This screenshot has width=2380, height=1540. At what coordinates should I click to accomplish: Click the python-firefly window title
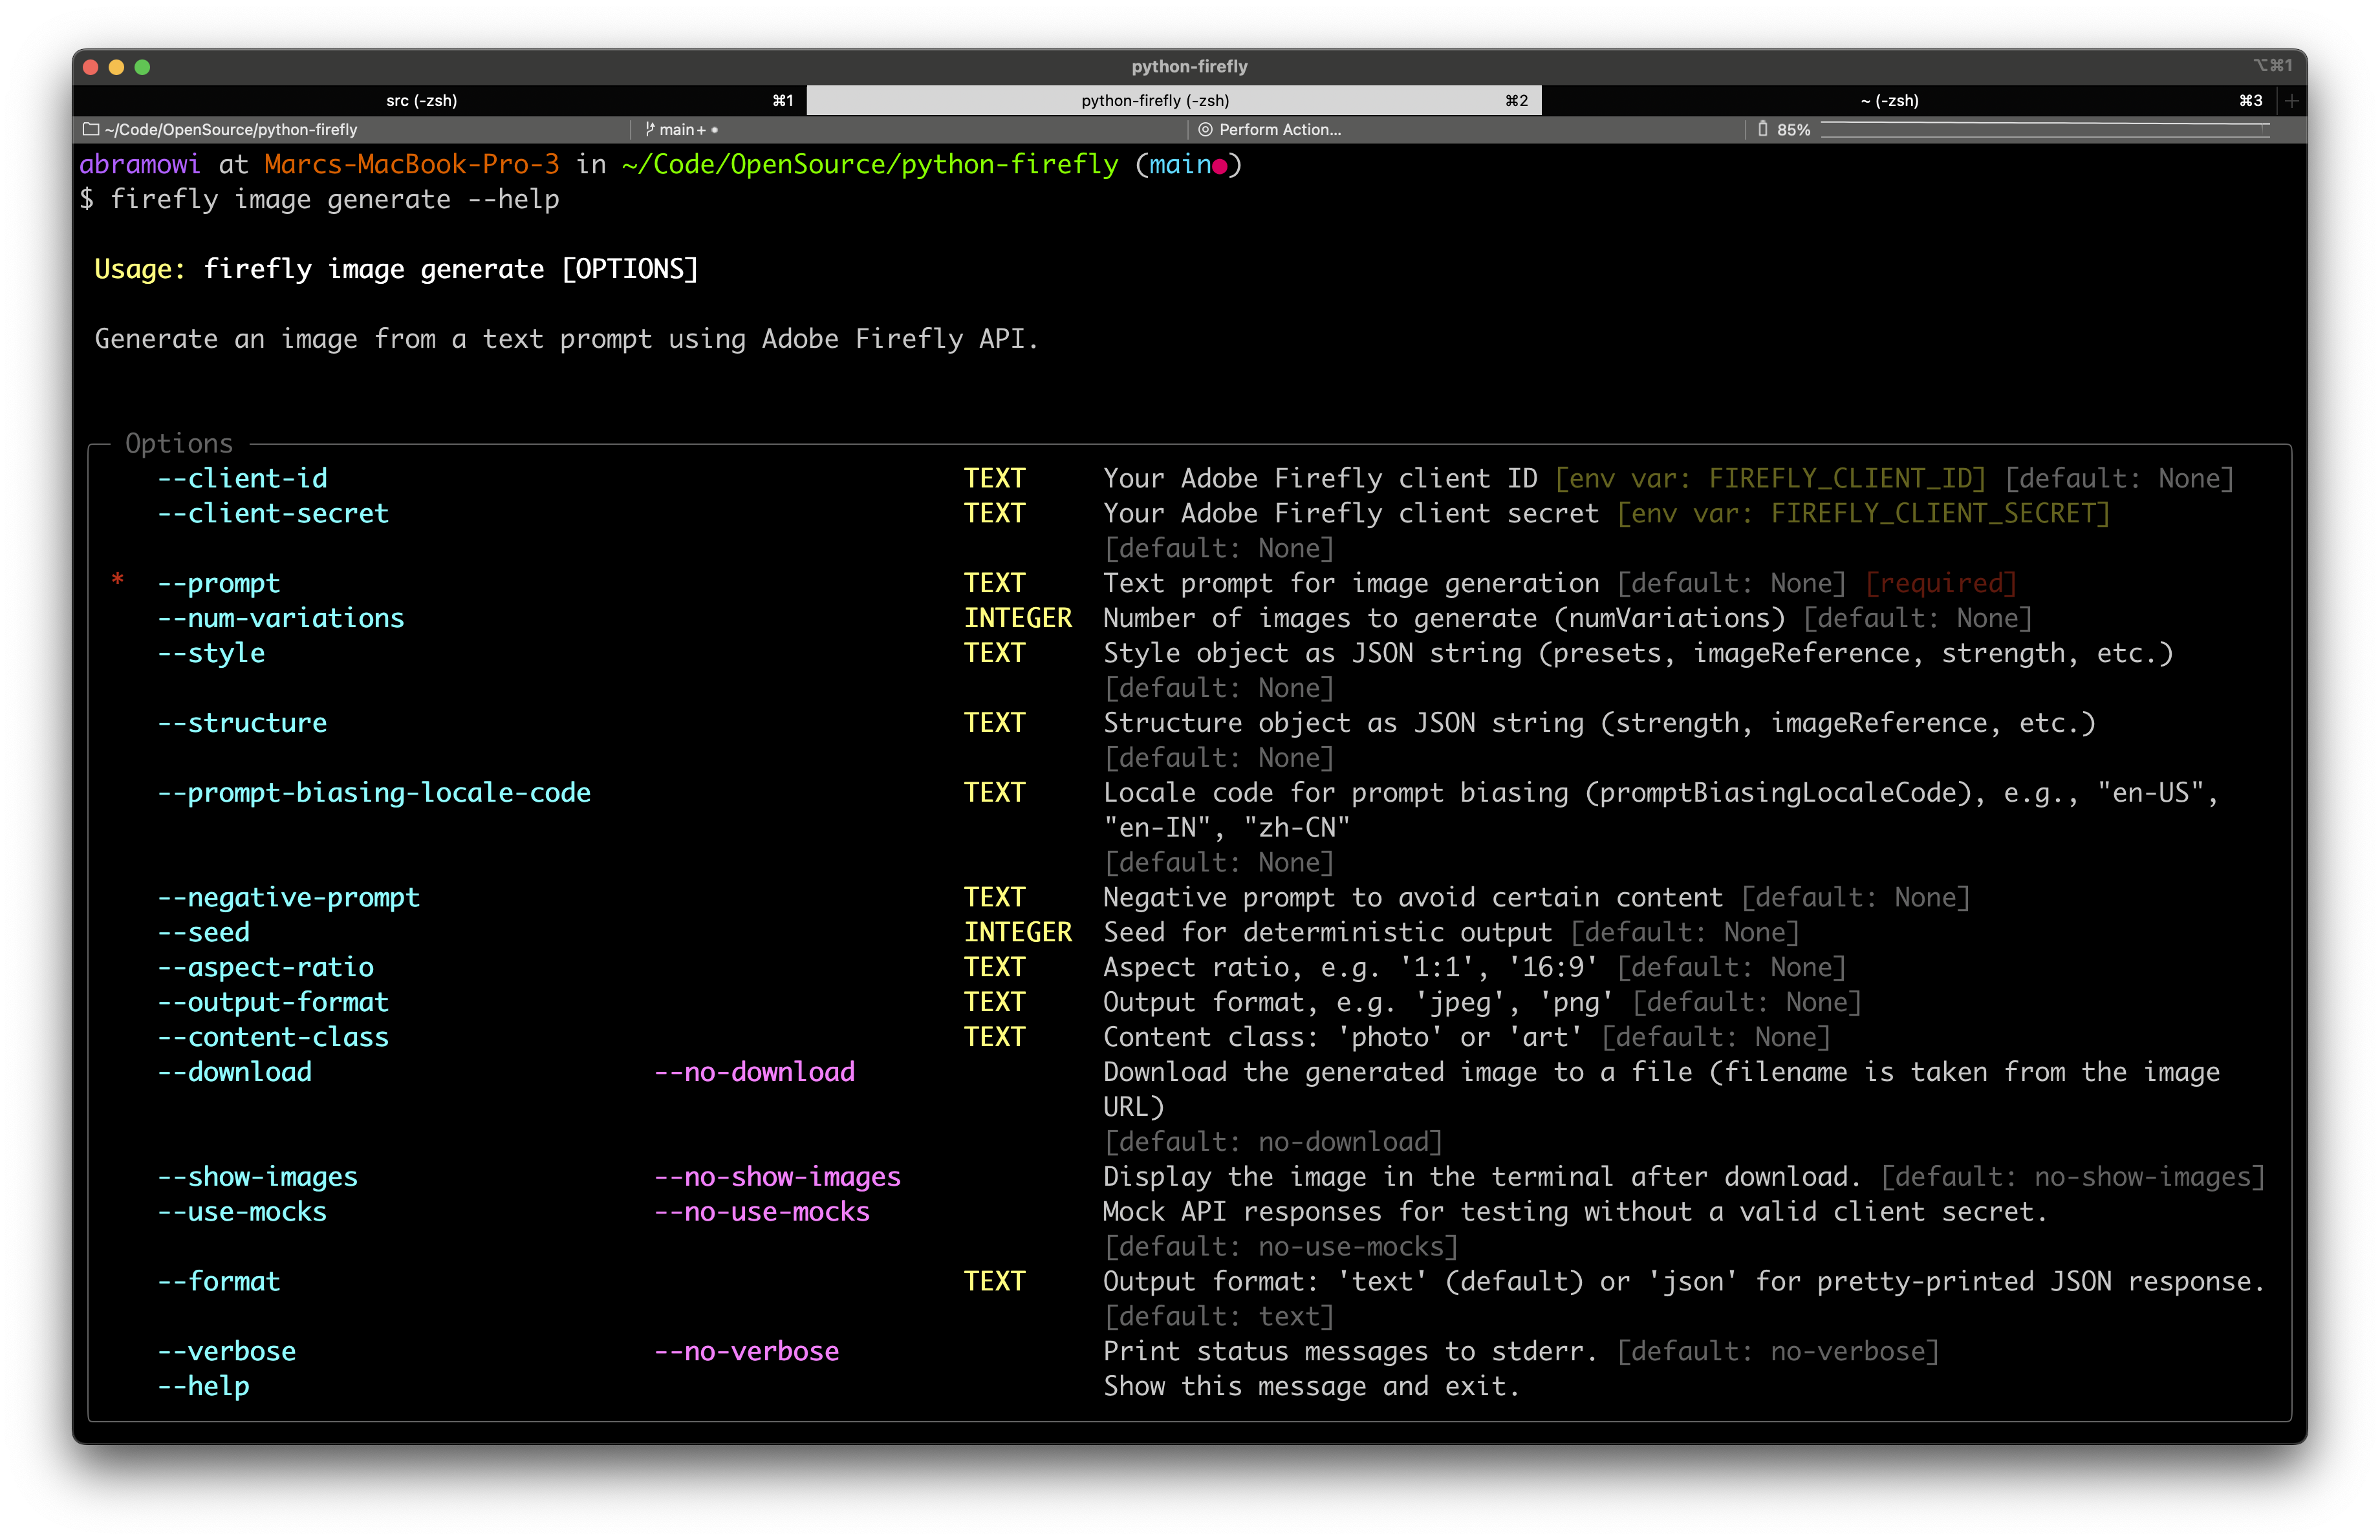(1189, 66)
